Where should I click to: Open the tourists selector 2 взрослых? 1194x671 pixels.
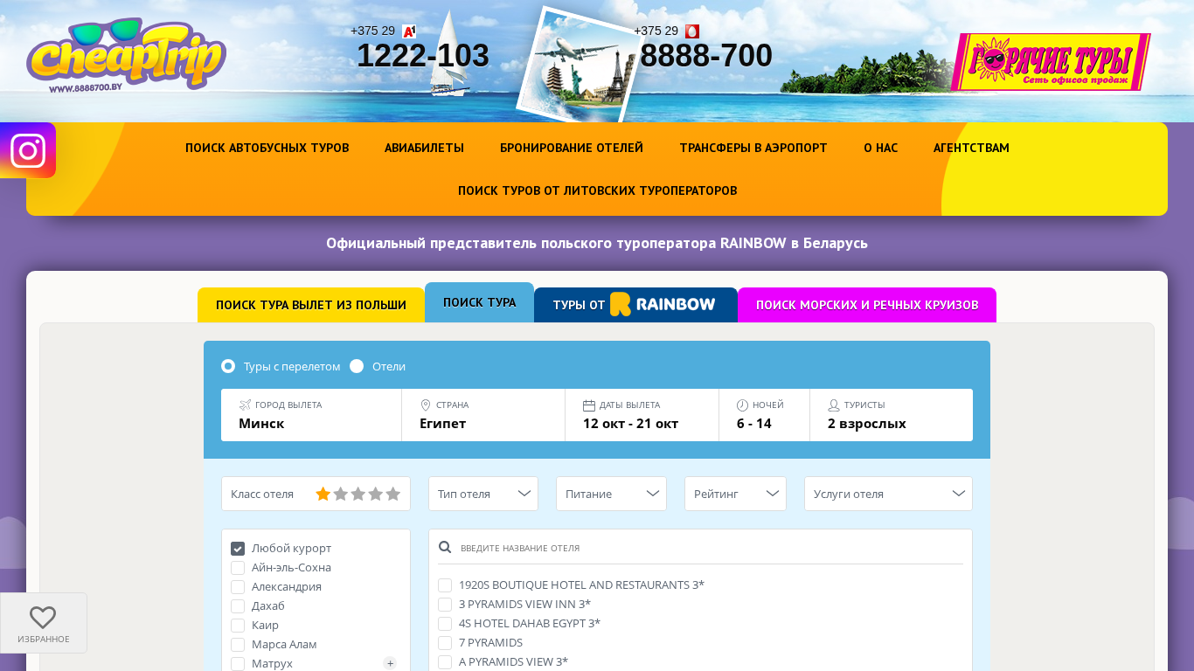(x=892, y=415)
